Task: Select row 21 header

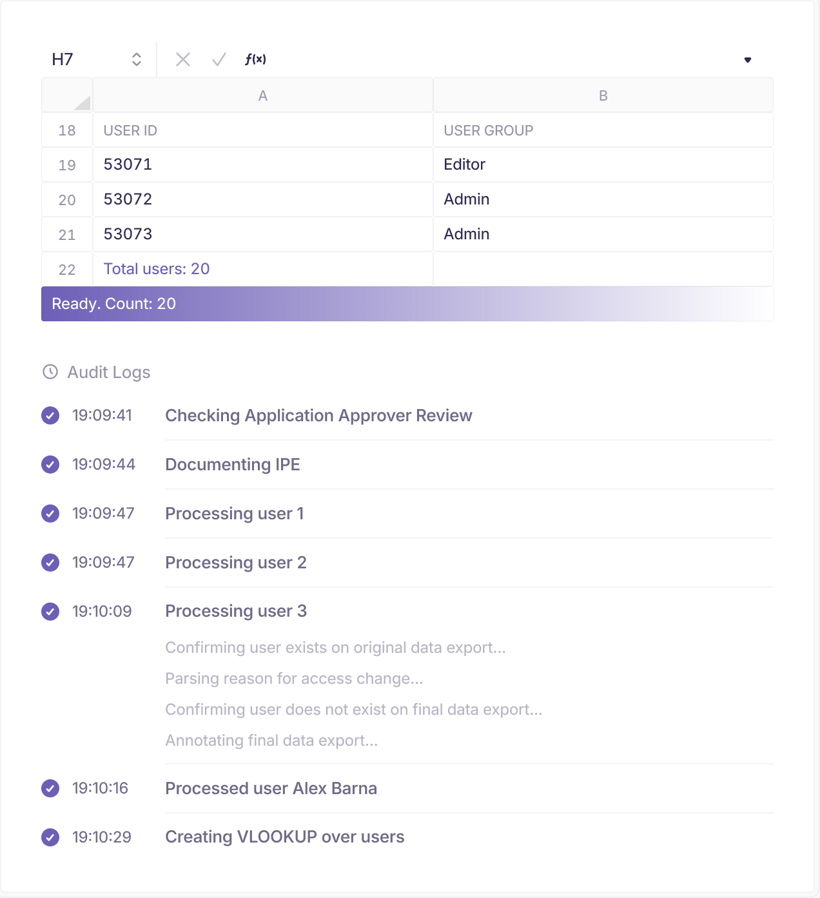Action: 67,235
